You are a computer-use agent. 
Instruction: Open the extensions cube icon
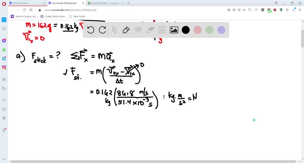(287, 10)
